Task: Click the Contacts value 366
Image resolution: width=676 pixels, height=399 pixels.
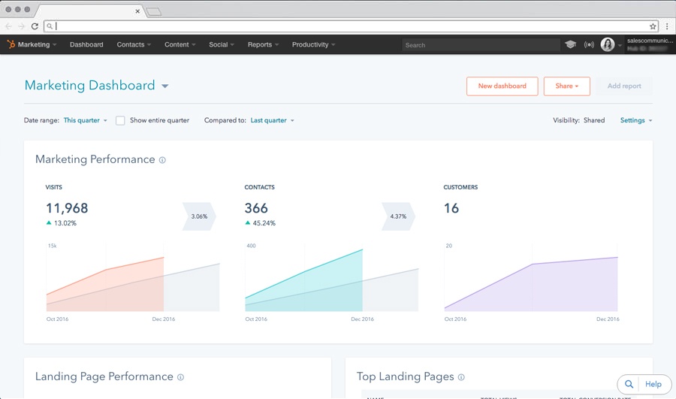Action: pyautogui.click(x=256, y=208)
